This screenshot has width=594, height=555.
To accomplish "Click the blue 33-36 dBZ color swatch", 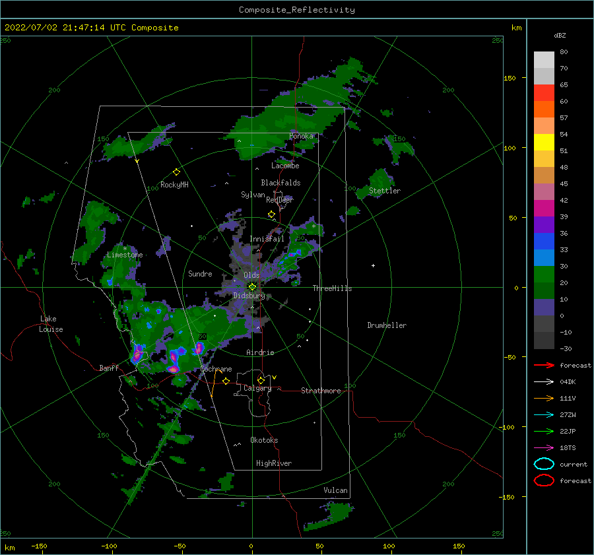I will coord(544,242).
